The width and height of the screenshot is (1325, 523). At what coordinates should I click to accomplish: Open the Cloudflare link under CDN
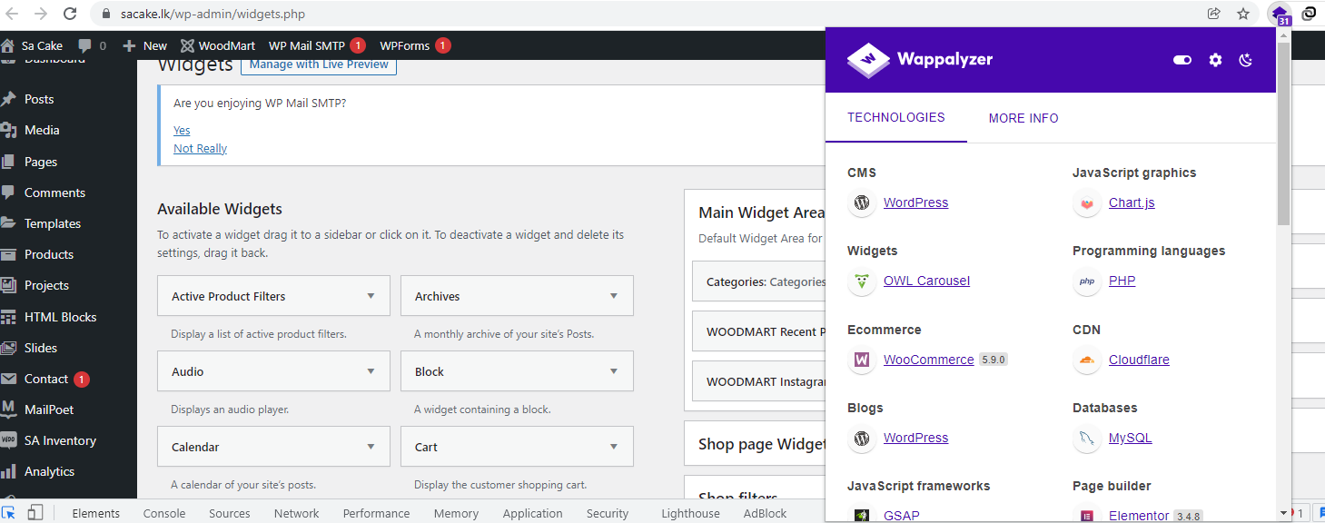tap(1139, 360)
